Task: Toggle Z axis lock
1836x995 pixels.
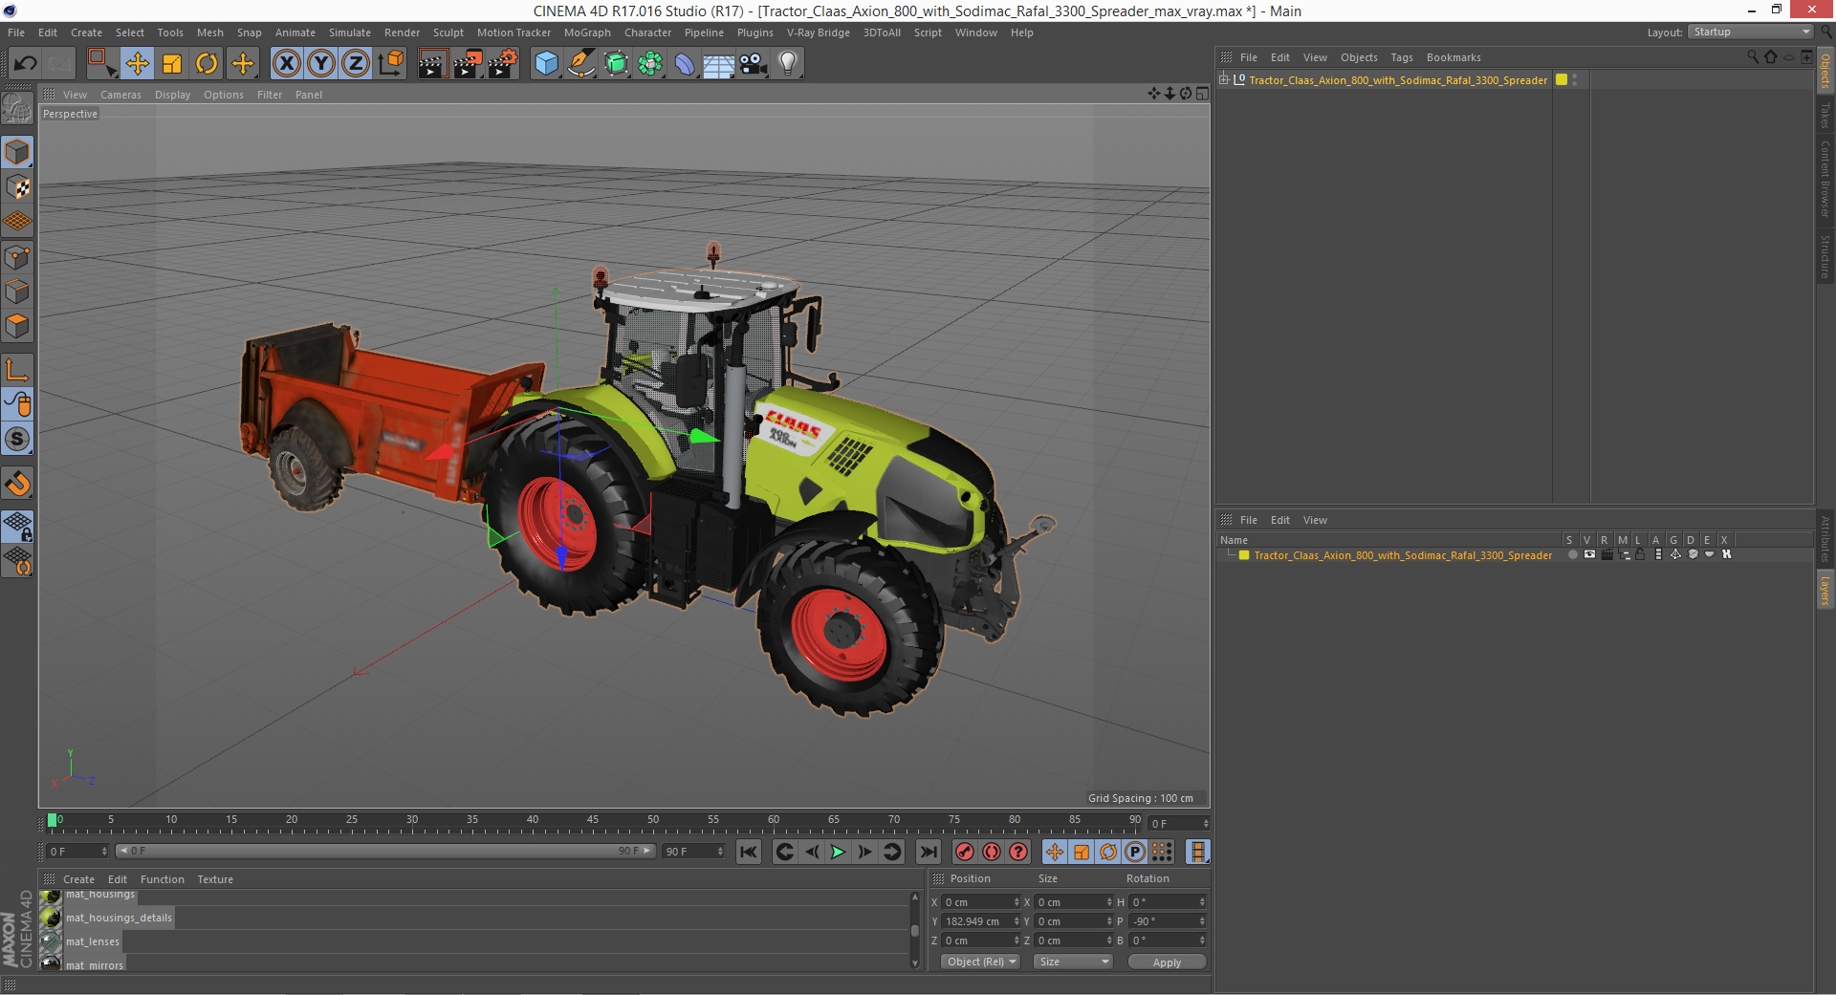Action: 356,64
